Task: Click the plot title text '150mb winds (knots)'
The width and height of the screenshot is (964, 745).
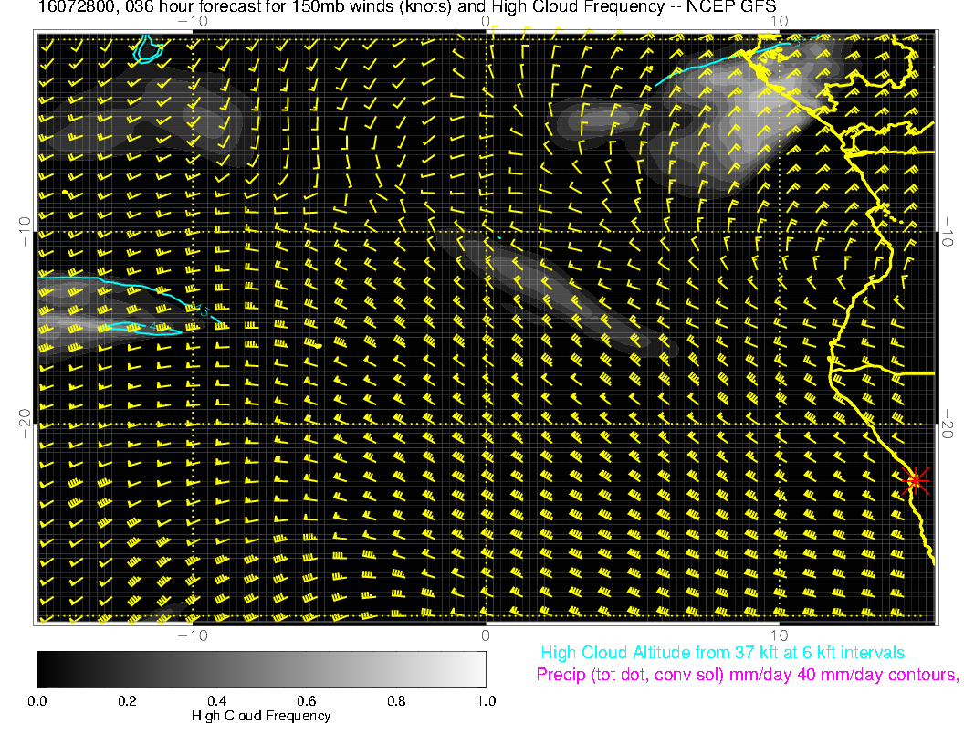Action: tap(372, 7)
